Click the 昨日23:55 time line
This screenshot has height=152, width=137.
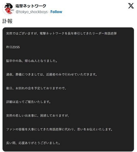[x=13, y=47]
